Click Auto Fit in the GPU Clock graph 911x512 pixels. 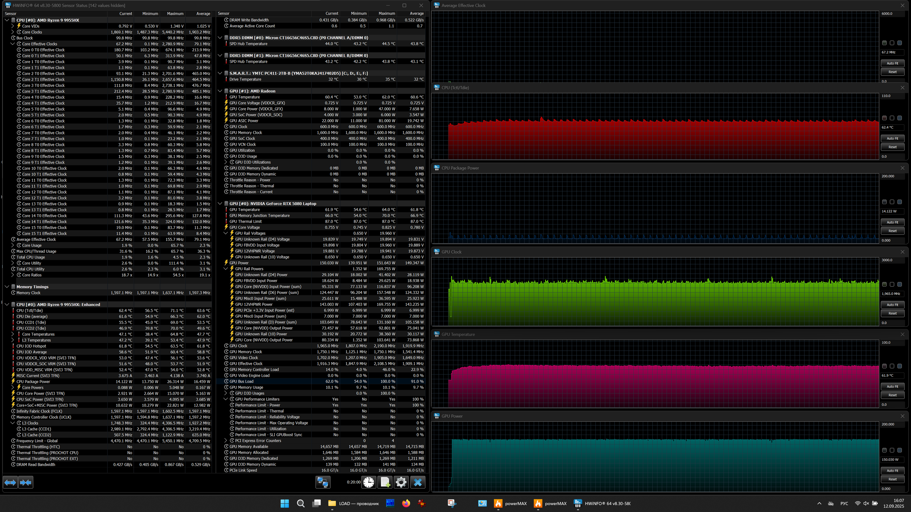click(x=892, y=305)
